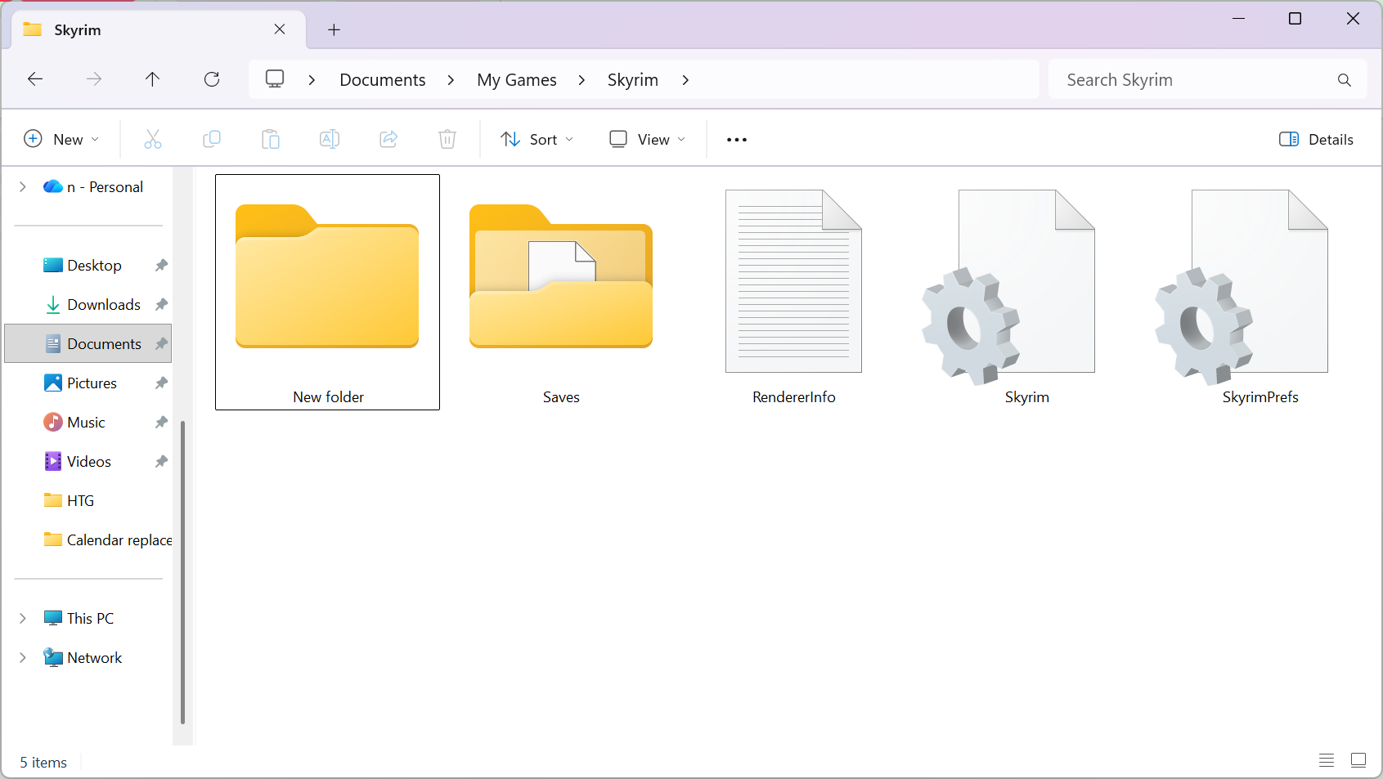Click the pin icon next to Pictures
The height and width of the screenshot is (779, 1383).
(161, 383)
